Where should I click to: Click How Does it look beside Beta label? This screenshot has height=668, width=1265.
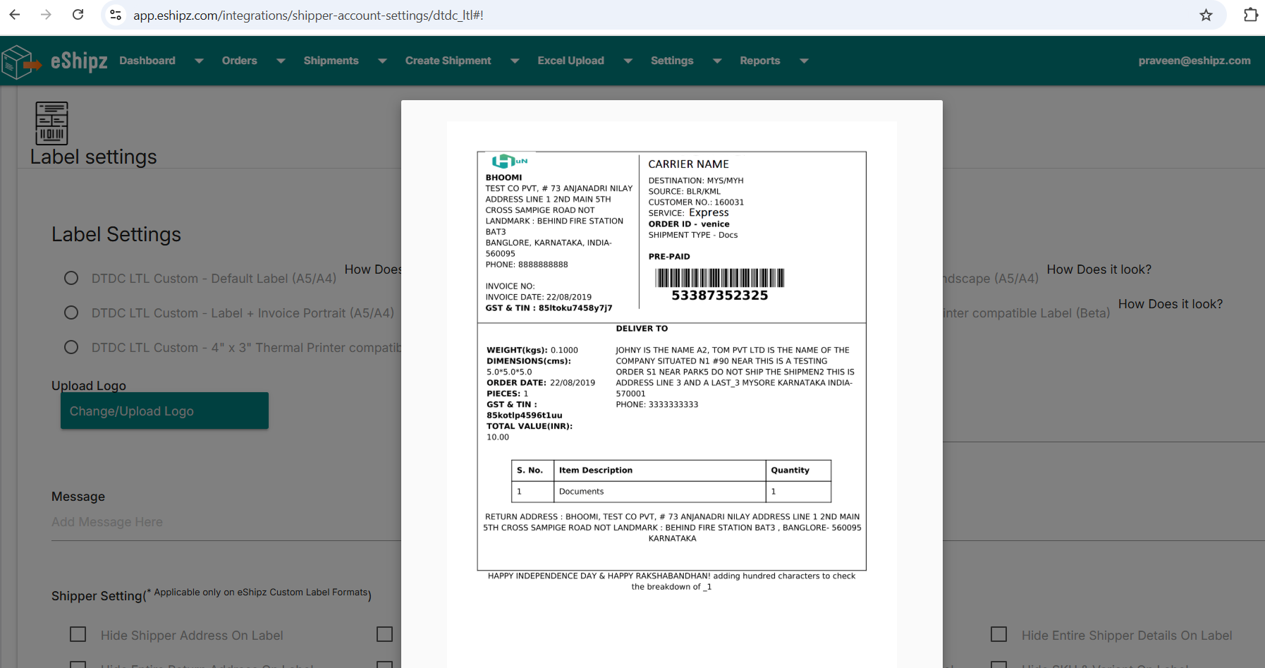coord(1171,304)
